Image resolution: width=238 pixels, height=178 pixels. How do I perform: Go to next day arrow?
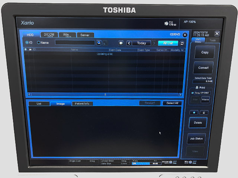tap(154, 43)
